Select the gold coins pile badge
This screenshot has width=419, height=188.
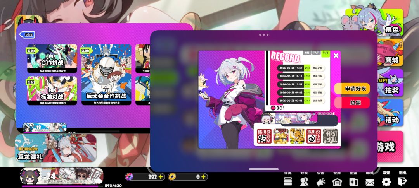click(x=281, y=136)
